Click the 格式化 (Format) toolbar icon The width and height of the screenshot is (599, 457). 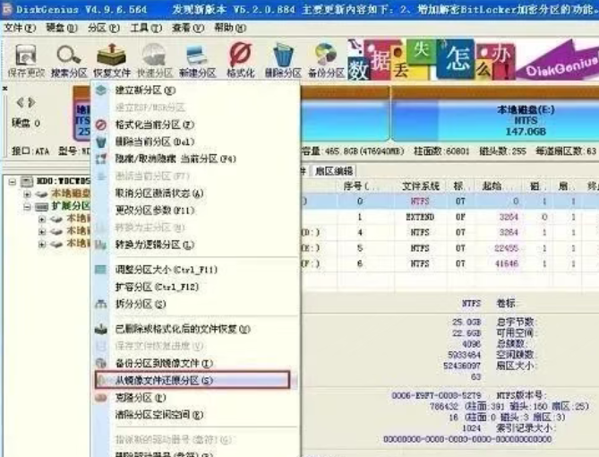click(240, 60)
